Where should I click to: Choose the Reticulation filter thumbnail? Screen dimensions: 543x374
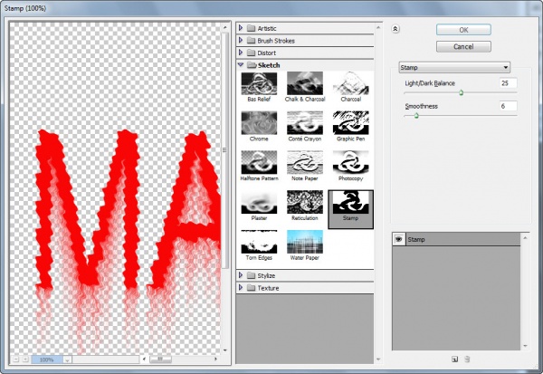point(305,202)
